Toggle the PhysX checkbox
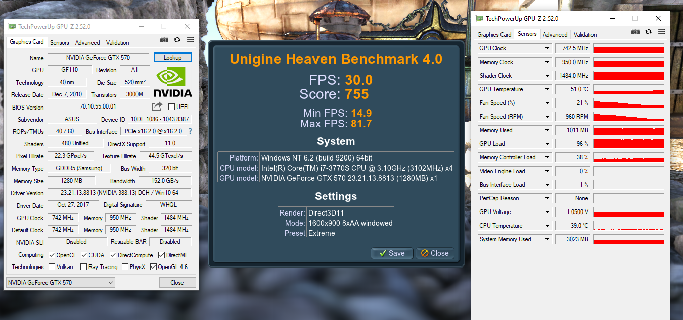This screenshot has width=683, height=320. (125, 267)
